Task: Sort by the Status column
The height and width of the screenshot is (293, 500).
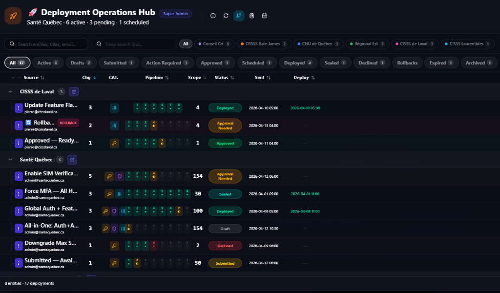Action: [x=224, y=78]
